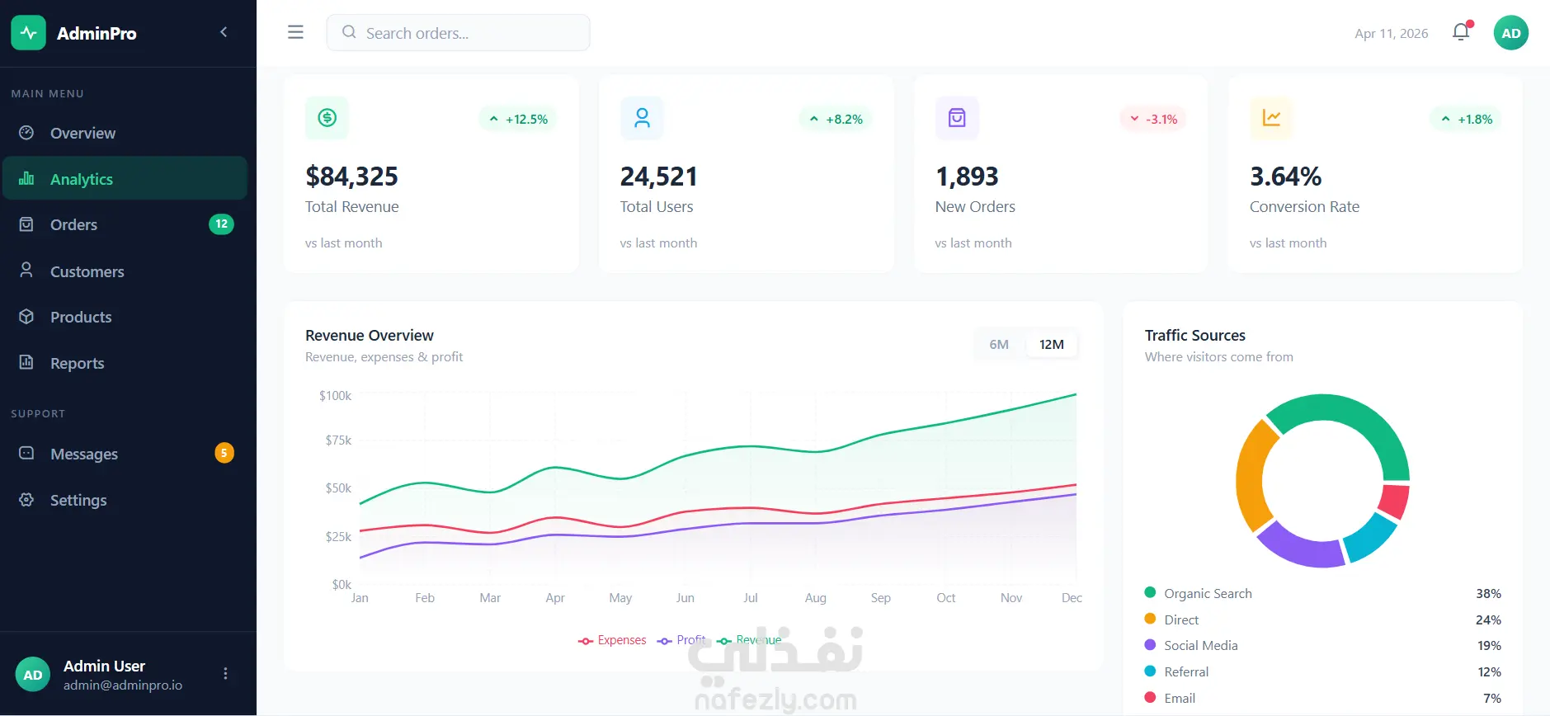1550x716 pixels.
Task: Click the admin@adminpro.io email text
Action: (123, 685)
